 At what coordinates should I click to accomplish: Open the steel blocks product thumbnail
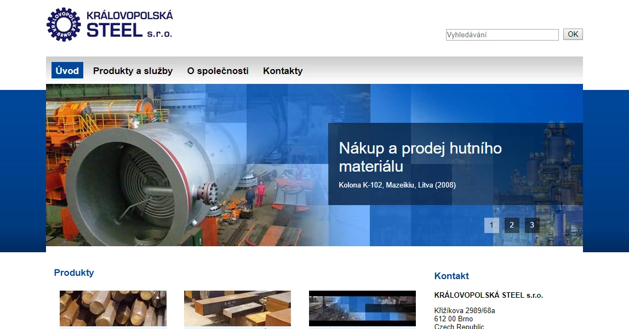[237, 308]
